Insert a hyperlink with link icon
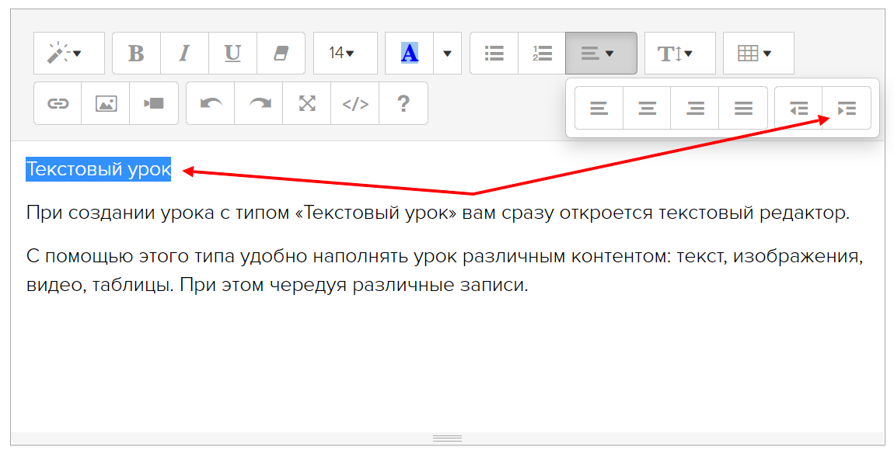Viewport: 894px width, 454px height. [x=58, y=103]
